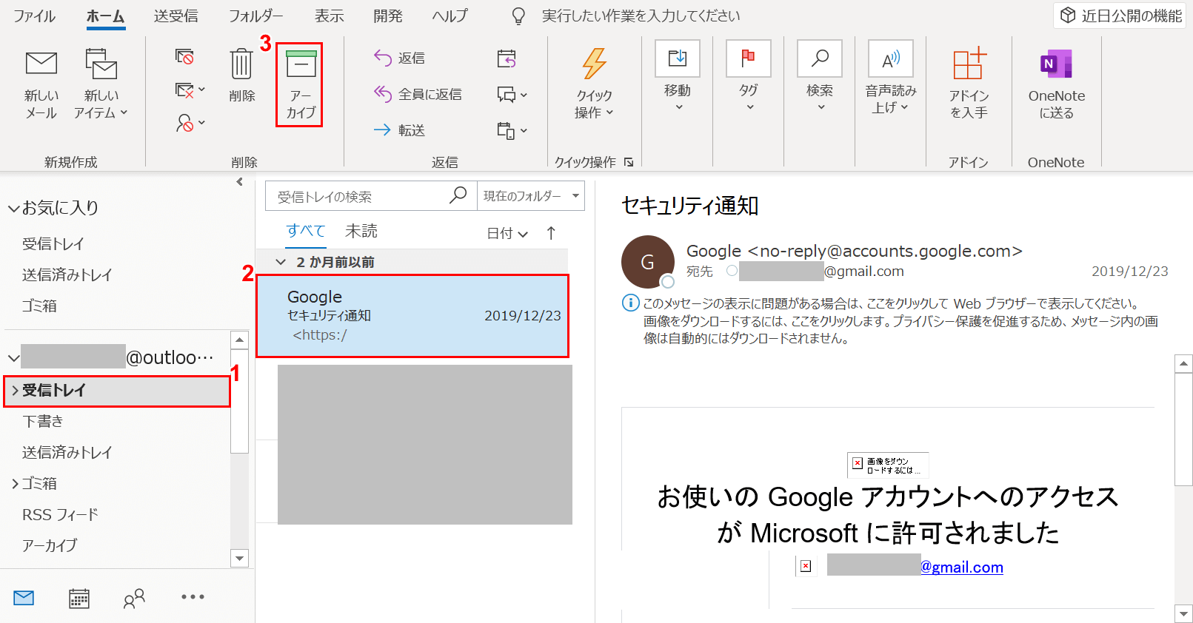This screenshot has height=623, width=1193.
Task: Collapse the 2 か月前以前 message group
Action: 281,262
